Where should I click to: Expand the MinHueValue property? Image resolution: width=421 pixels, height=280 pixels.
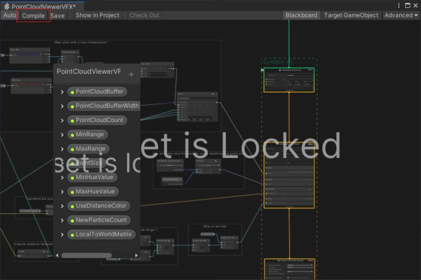click(62, 177)
